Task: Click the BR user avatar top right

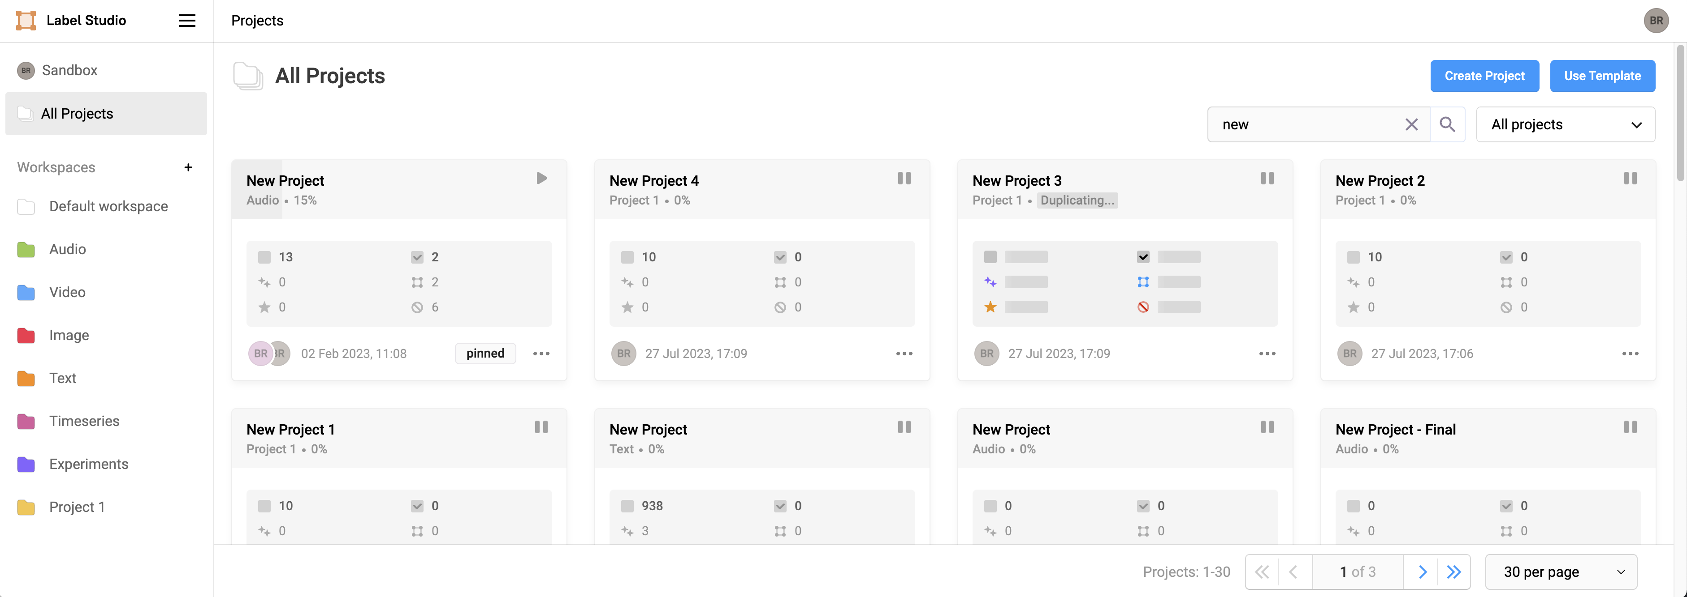Action: [x=1656, y=20]
